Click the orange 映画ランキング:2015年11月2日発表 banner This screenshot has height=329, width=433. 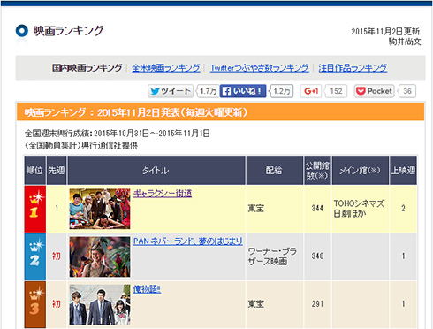pyautogui.click(x=220, y=112)
